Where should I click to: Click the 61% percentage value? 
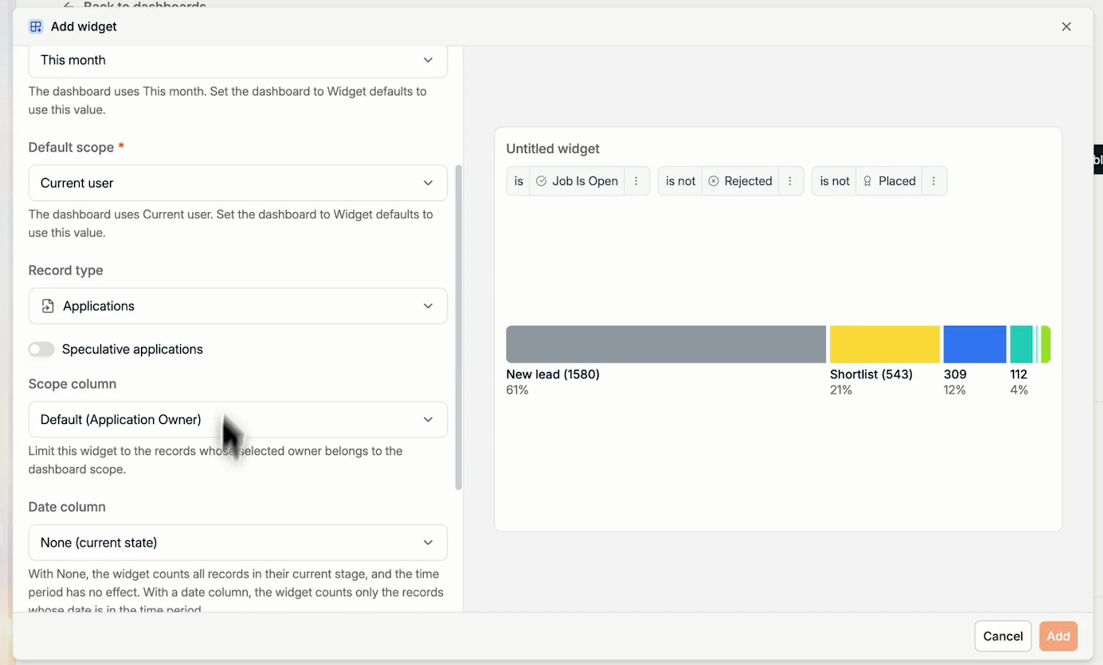pyautogui.click(x=517, y=390)
